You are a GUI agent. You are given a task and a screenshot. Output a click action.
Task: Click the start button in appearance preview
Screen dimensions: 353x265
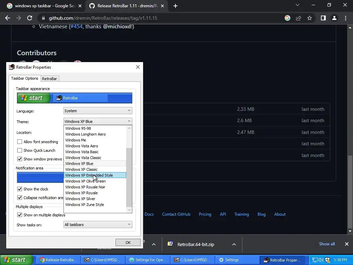tap(33, 98)
